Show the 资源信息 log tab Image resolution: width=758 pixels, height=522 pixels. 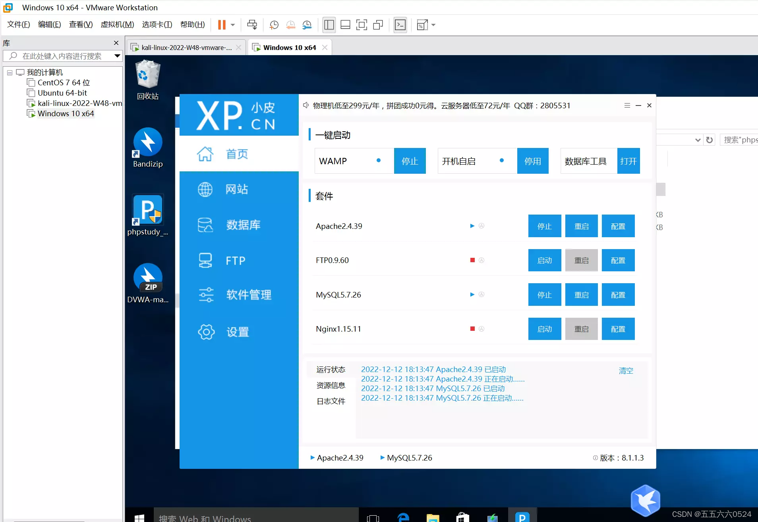tap(331, 385)
